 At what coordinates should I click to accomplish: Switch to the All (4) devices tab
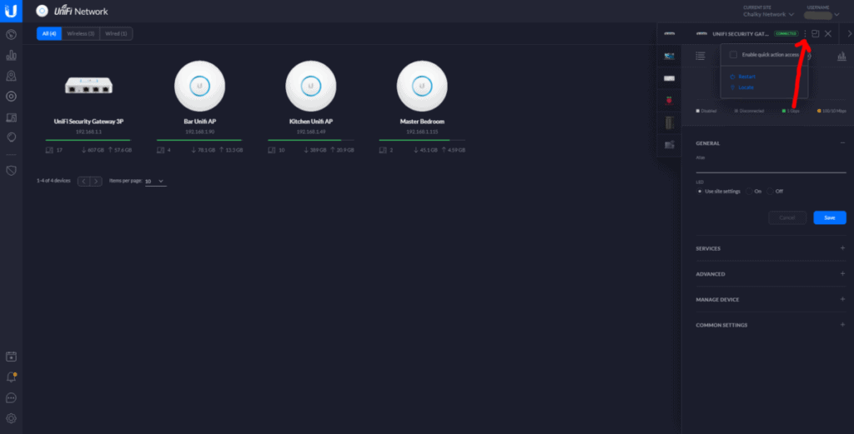[x=49, y=33]
